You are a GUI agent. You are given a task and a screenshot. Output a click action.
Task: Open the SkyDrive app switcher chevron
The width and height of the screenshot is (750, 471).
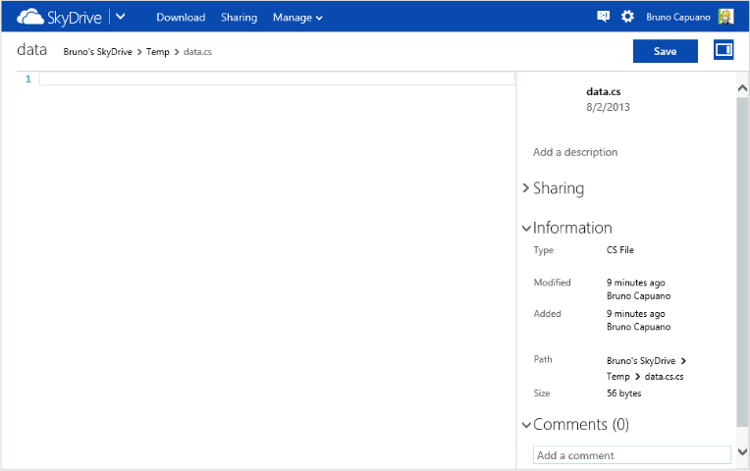pos(120,17)
